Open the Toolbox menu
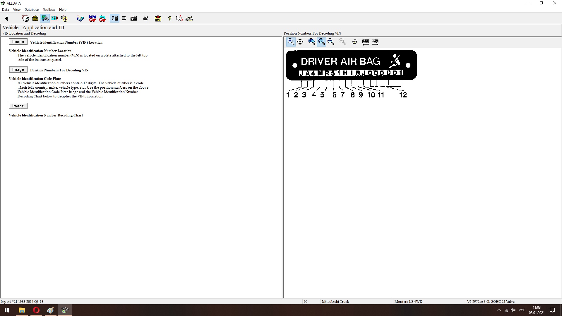 49,10
